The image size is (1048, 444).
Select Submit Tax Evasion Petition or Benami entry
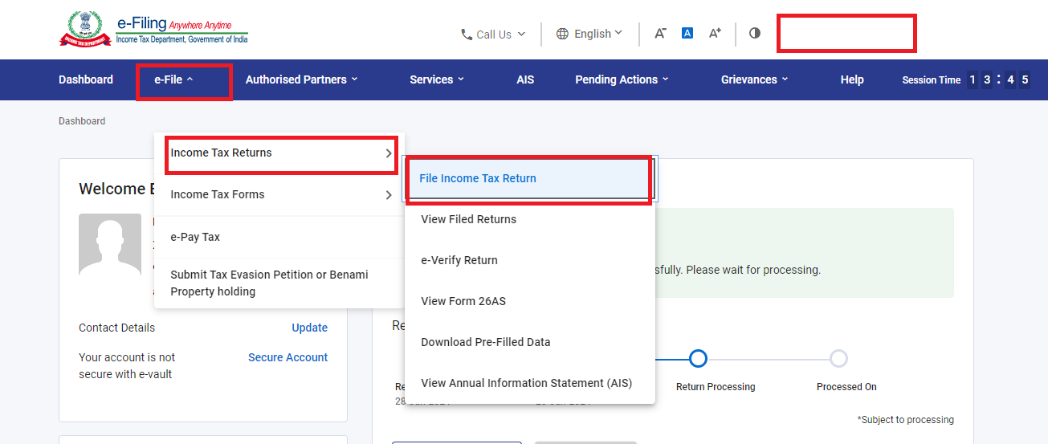(279, 283)
